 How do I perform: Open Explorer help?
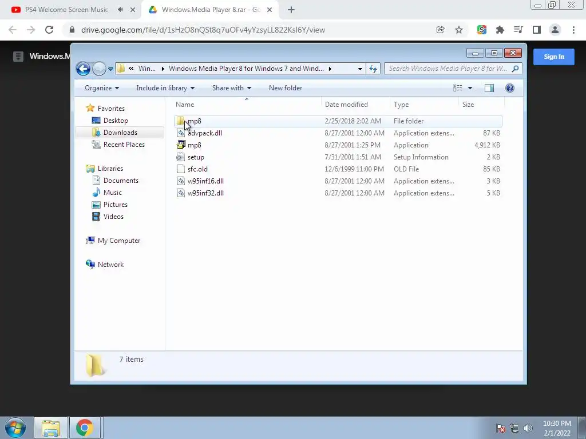(x=510, y=88)
